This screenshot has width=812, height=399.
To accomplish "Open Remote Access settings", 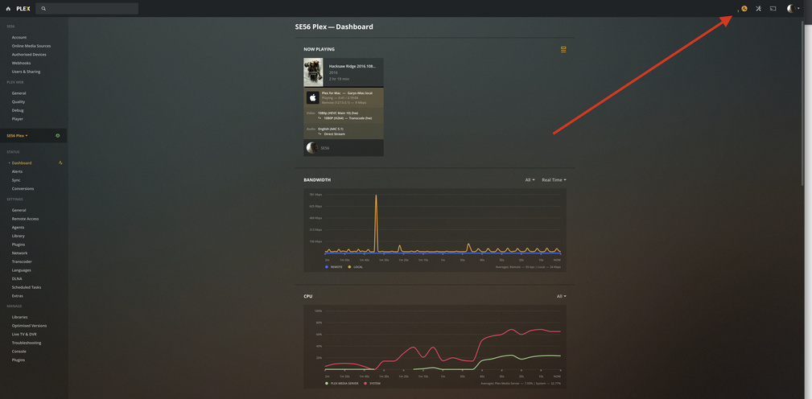I will [26, 218].
